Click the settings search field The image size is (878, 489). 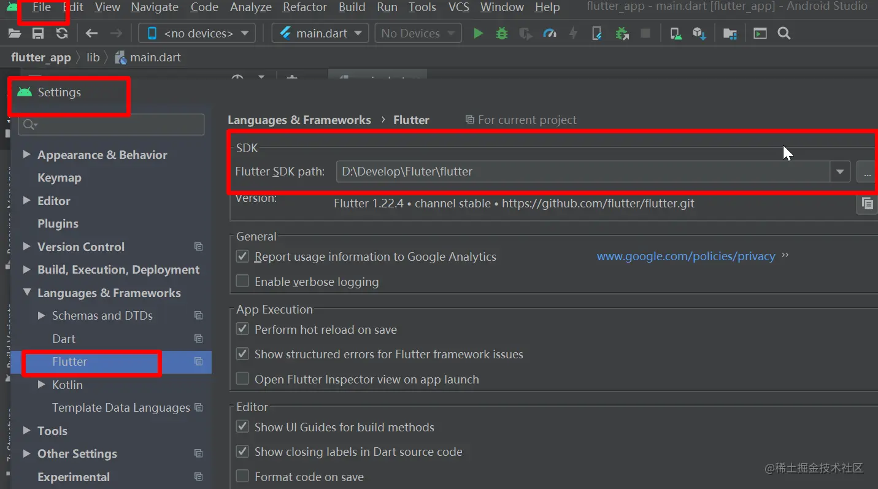[117, 125]
